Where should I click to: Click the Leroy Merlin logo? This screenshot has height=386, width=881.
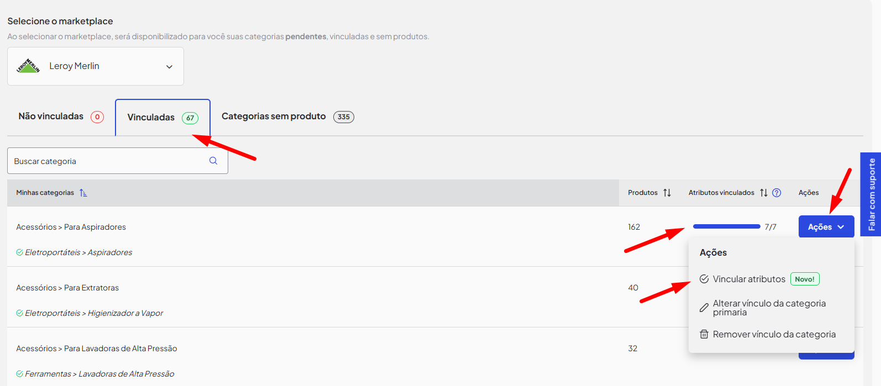[x=28, y=66]
